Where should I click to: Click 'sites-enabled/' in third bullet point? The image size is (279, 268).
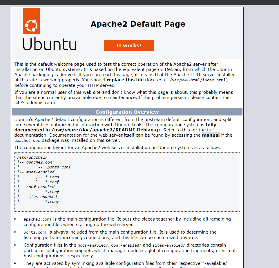pyautogui.click(x=169, y=245)
